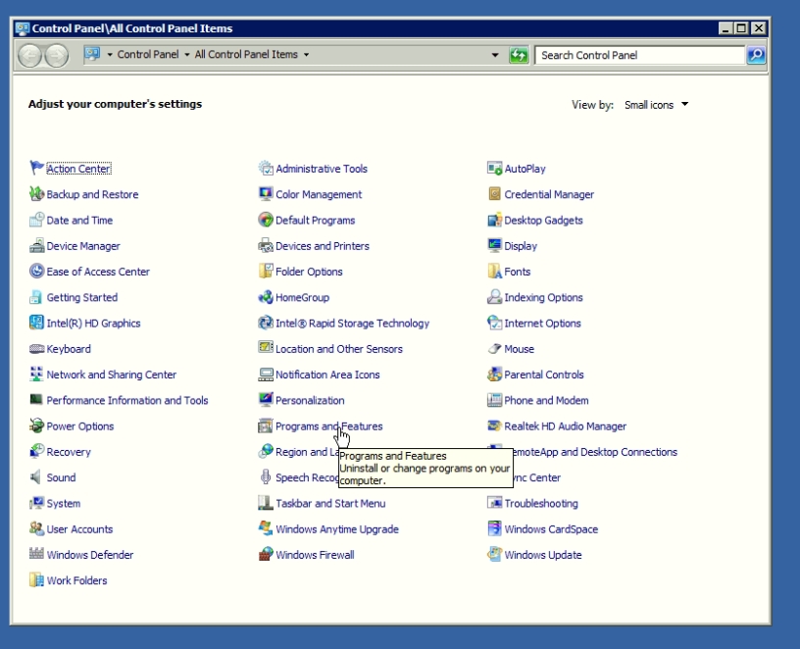800x649 pixels.
Task: Open the Folder Options icon
Action: coord(266,271)
